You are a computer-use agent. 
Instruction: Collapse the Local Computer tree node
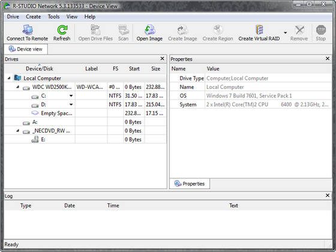(9, 78)
